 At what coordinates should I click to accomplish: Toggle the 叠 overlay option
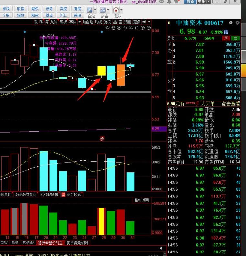click(115, 22)
